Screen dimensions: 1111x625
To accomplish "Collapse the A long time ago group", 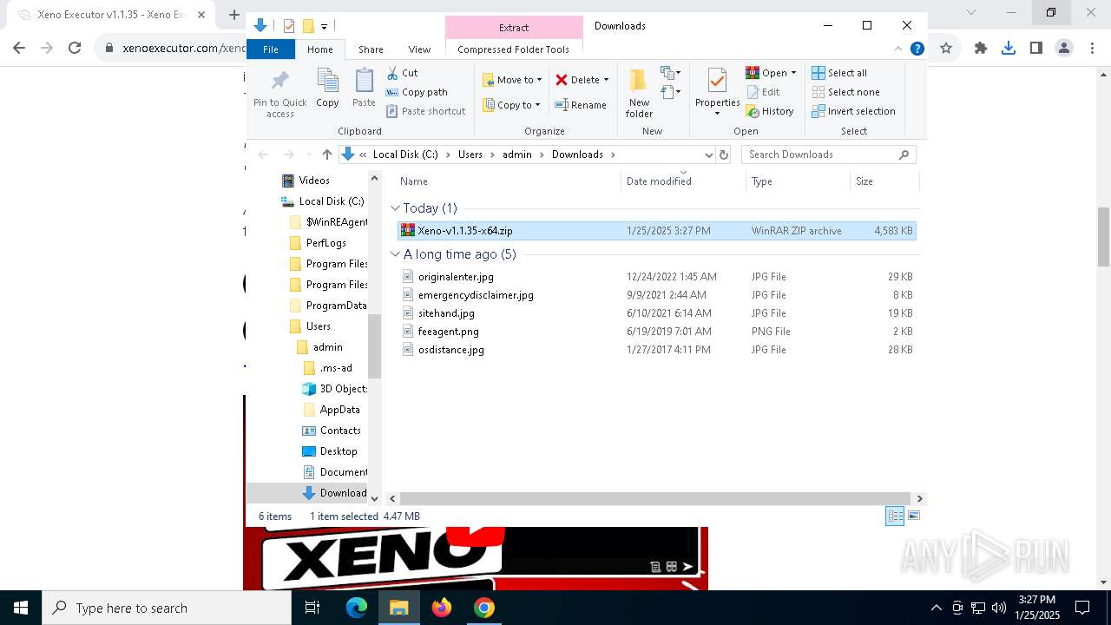I will click(x=395, y=254).
